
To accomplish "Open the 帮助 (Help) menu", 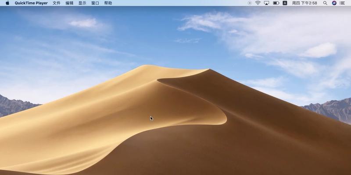I will pos(108,3).
